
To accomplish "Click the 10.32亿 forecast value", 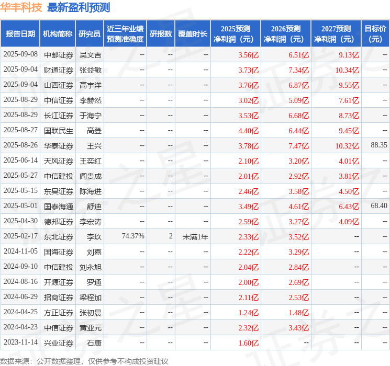I will click(347, 146).
